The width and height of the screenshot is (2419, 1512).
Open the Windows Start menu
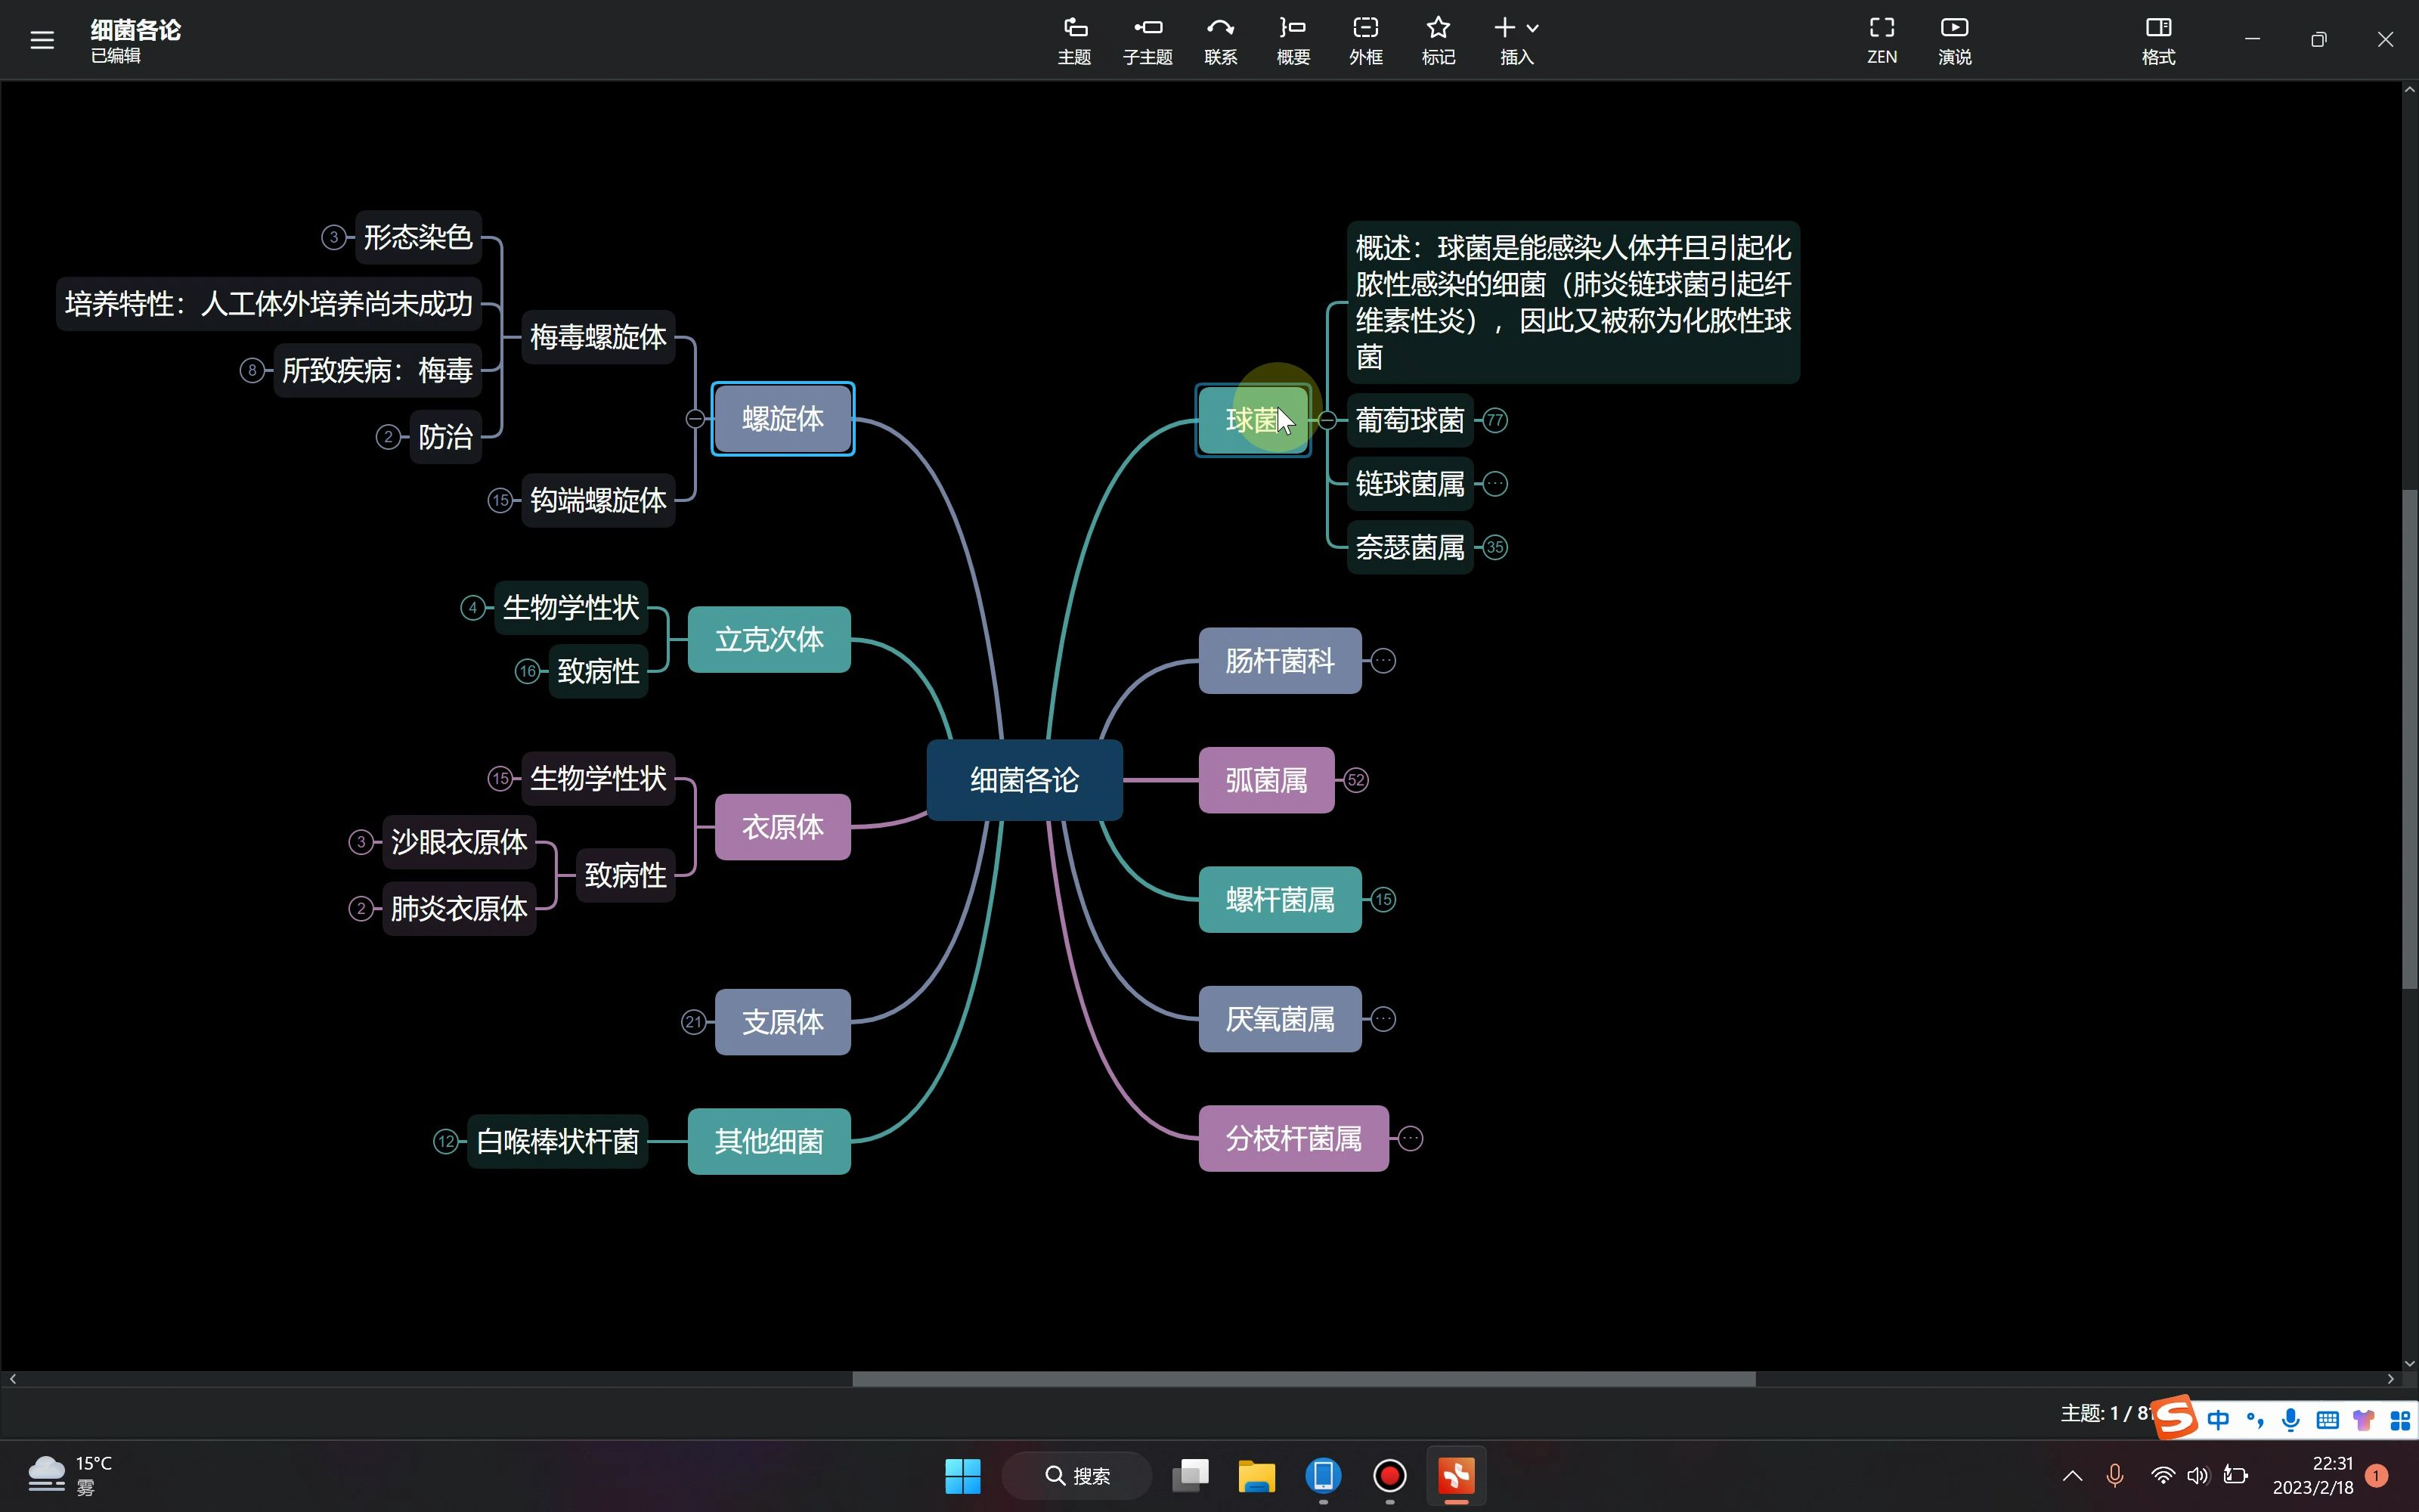pos(962,1476)
